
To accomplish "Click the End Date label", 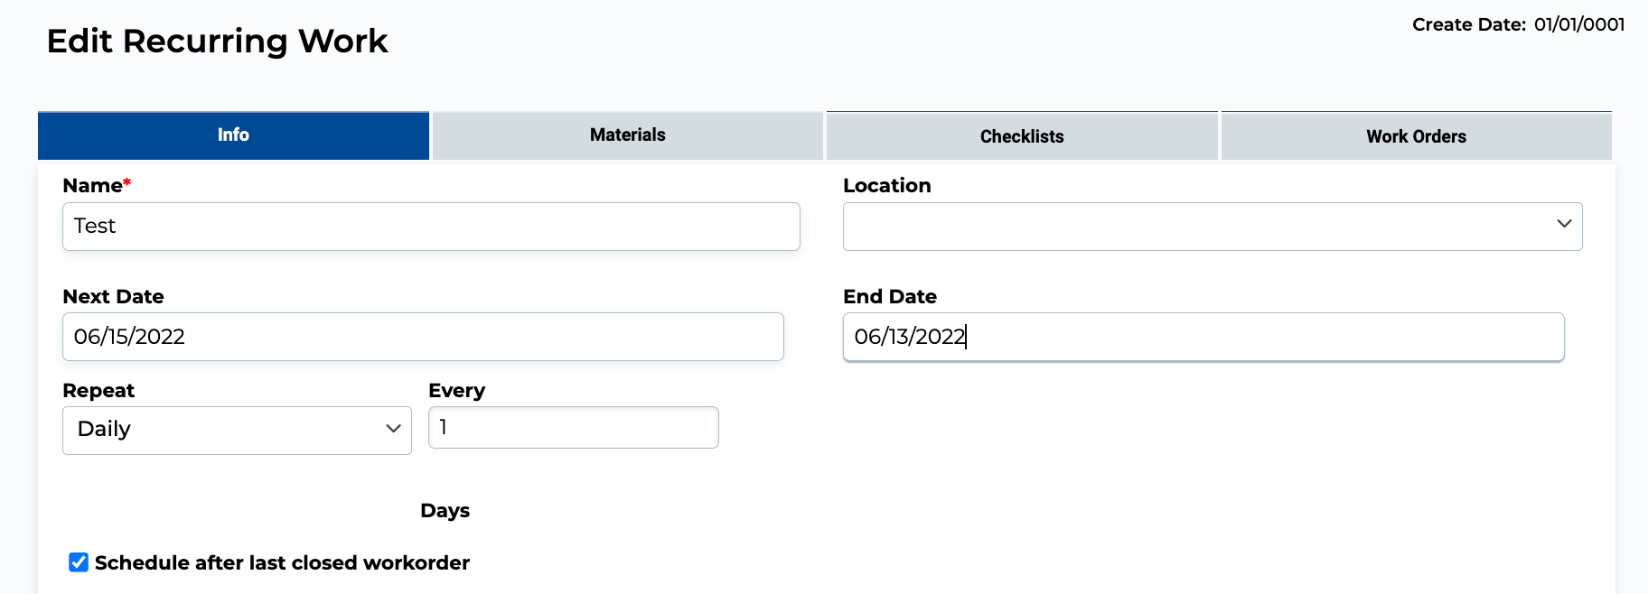I will pyautogui.click(x=890, y=297).
